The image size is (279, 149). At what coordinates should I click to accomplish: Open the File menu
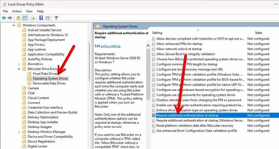coord(5,11)
